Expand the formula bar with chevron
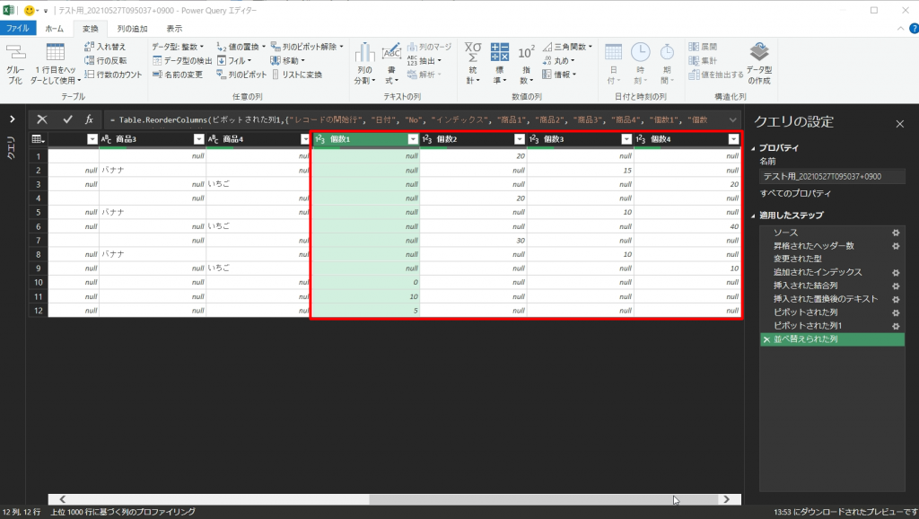The image size is (919, 519). (x=732, y=119)
